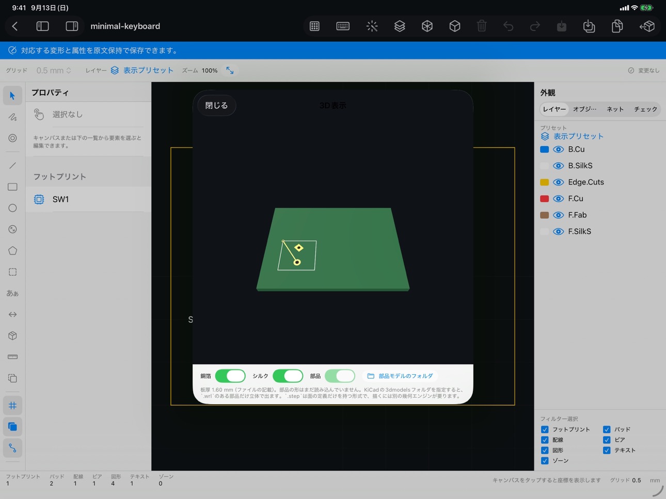Select the line drawing tool

coord(12,165)
